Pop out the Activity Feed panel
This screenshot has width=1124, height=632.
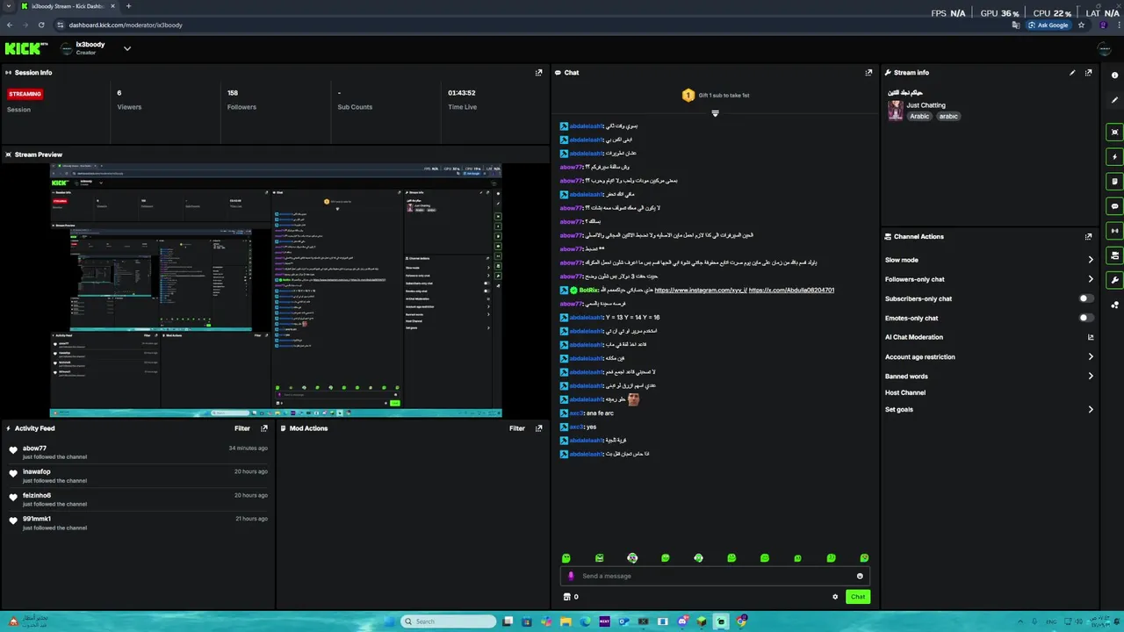coord(263,428)
